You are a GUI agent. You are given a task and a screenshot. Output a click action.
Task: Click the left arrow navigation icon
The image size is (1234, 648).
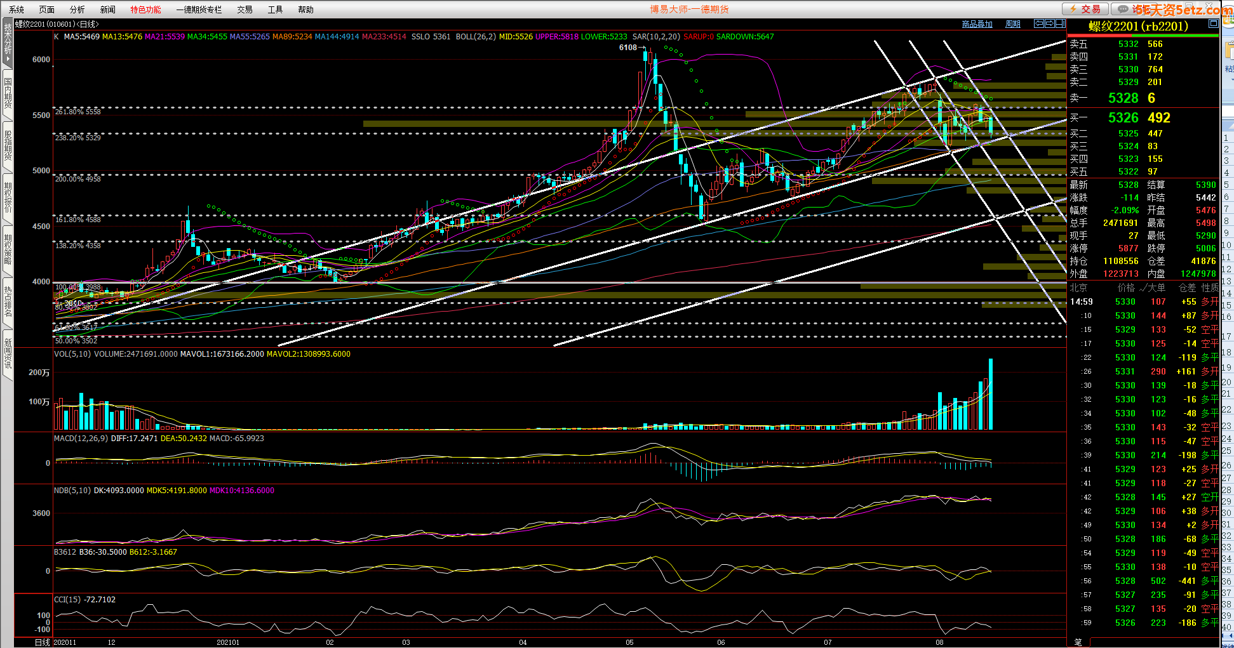1039,23
